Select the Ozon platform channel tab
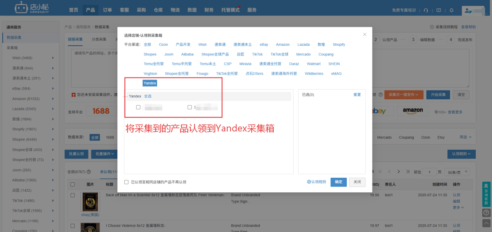This screenshot has height=232, width=492. tap(163, 45)
